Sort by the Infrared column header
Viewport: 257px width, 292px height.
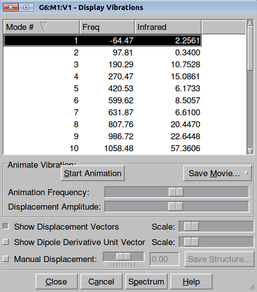[x=168, y=27]
